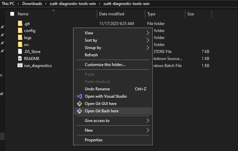Image resolution: width=238 pixels, height=151 pixels.
Task: Click the Size column header
Action: click(x=191, y=14)
